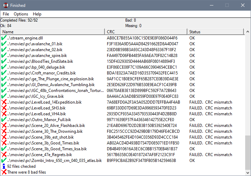
Task: Click red X icon next to LevelLoad_14Expedition.bik
Action: [x=4, y=102]
